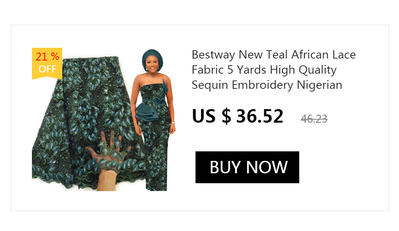Click the US $ 36.52 price

tap(237, 116)
